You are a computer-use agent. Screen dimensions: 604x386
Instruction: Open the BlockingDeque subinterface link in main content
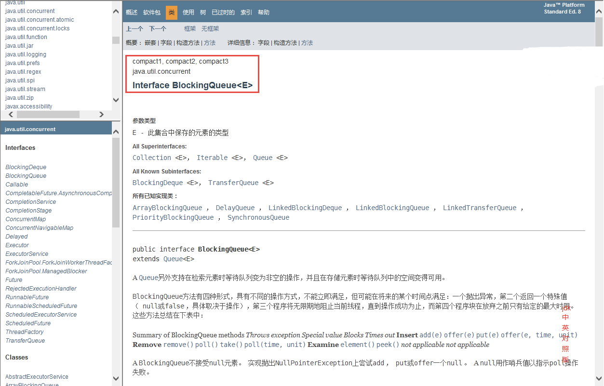pyautogui.click(x=158, y=183)
